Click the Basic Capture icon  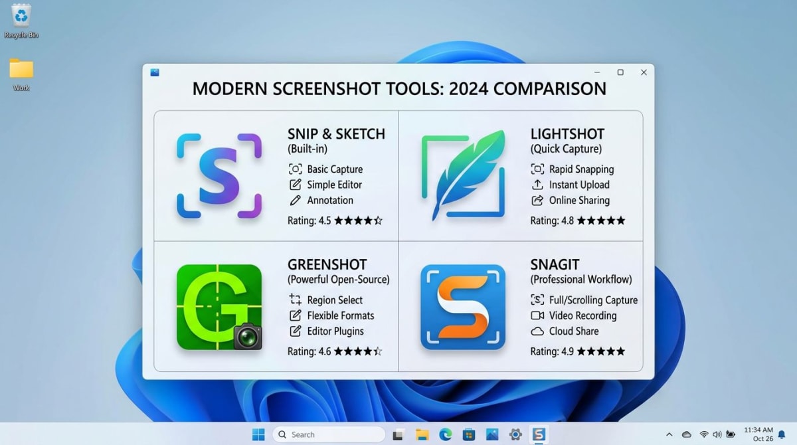[296, 169]
